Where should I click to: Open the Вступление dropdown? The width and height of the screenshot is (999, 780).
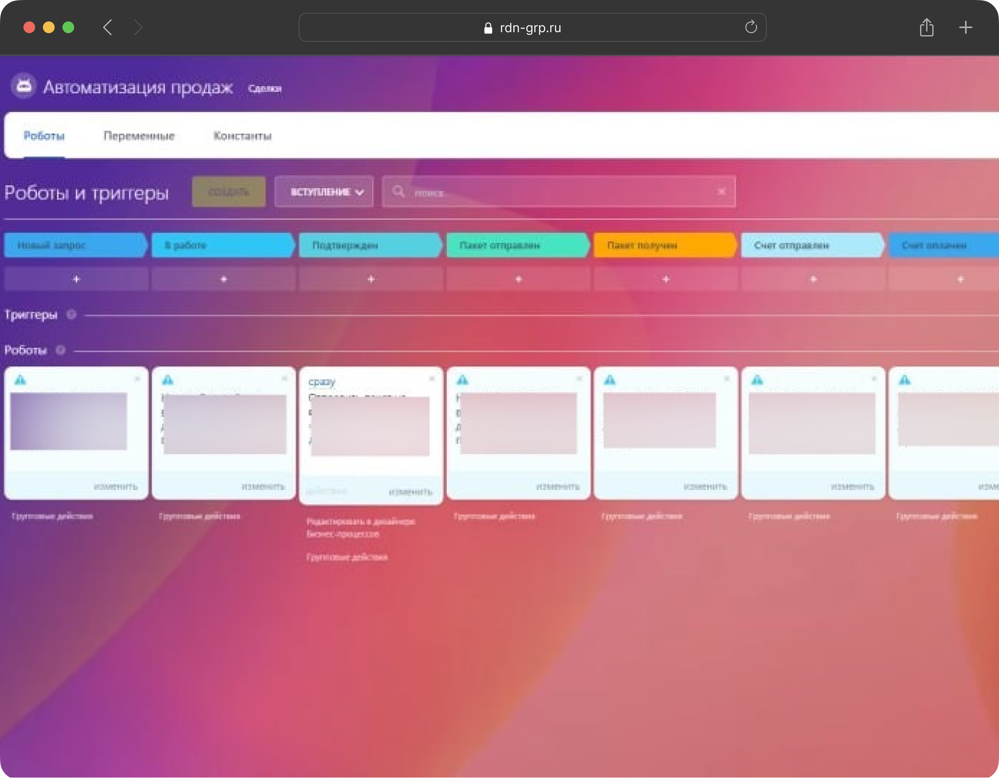coord(324,192)
